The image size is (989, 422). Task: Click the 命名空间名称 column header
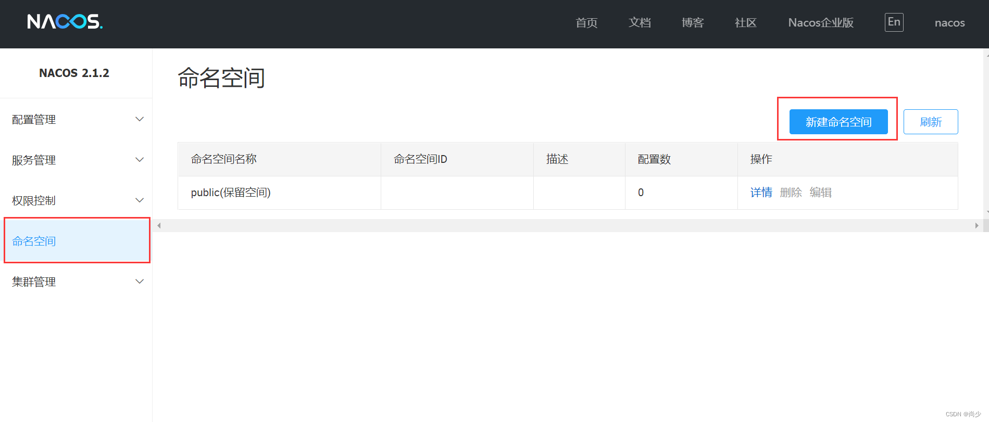pos(279,159)
